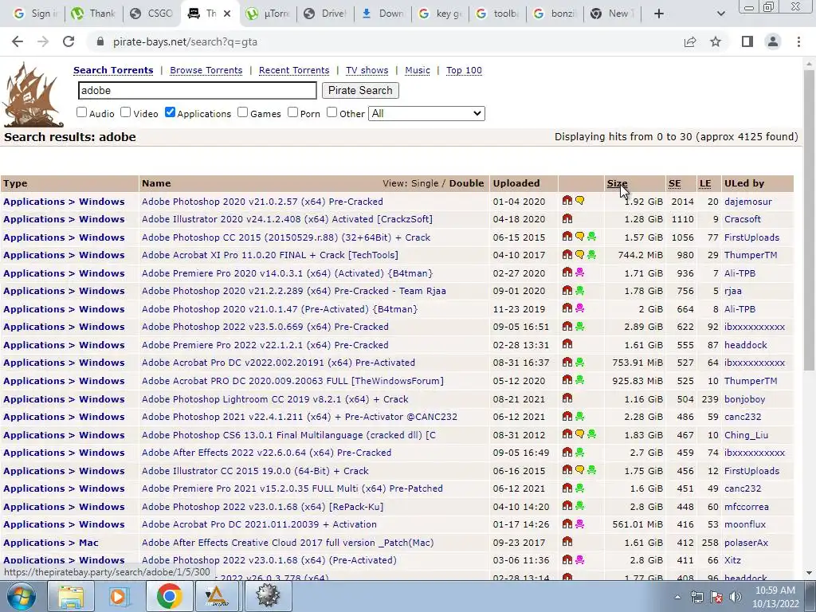
Task: Open Music link
Action: pos(418,70)
